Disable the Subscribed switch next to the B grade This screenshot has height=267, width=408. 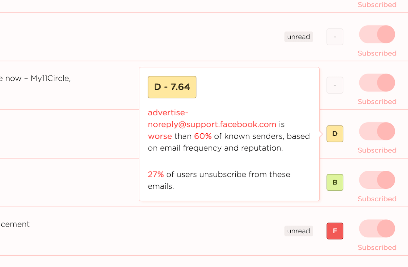click(377, 180)
